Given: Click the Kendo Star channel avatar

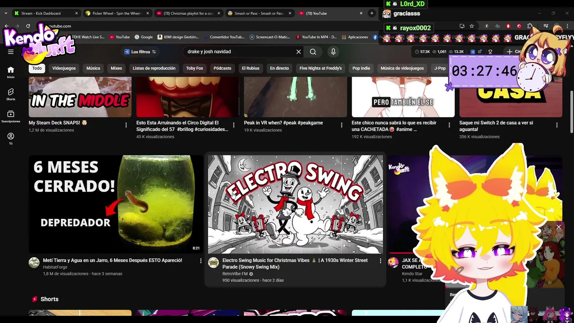Looking at the screenshot, I should pyautogui.click(x=393, y=262).
